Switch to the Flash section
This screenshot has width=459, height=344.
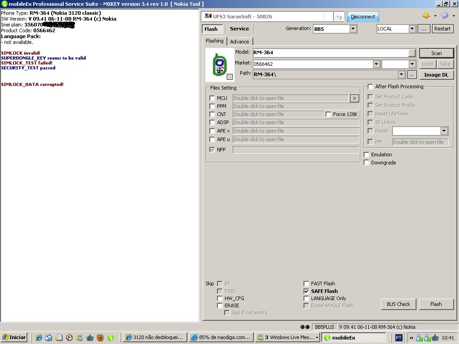211,29
